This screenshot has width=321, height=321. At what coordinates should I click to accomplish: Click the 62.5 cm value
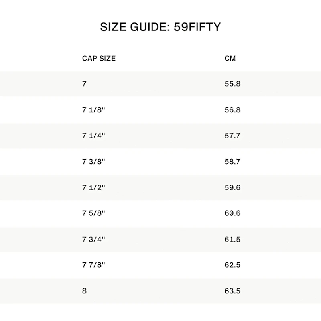click(232, 265)
